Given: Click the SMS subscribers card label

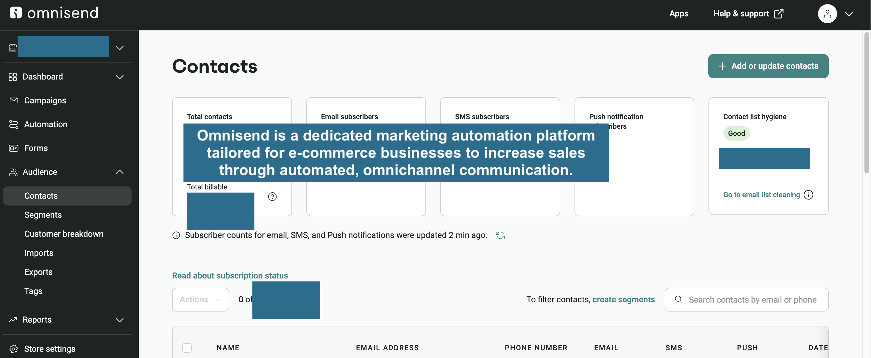Looking at the screenshot, I should [482, 117].
